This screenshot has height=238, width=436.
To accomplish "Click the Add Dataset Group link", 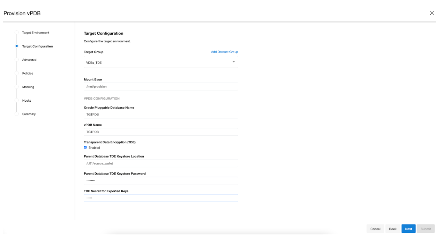I will coord(224,52).
